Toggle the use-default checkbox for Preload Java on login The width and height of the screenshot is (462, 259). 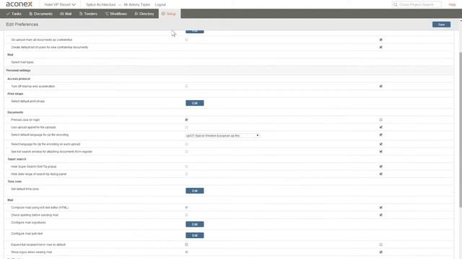click(380, 120)
